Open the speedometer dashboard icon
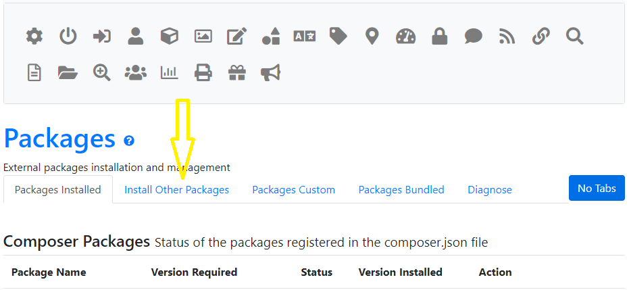Viewport: 629px width, 290px height. 405,37
